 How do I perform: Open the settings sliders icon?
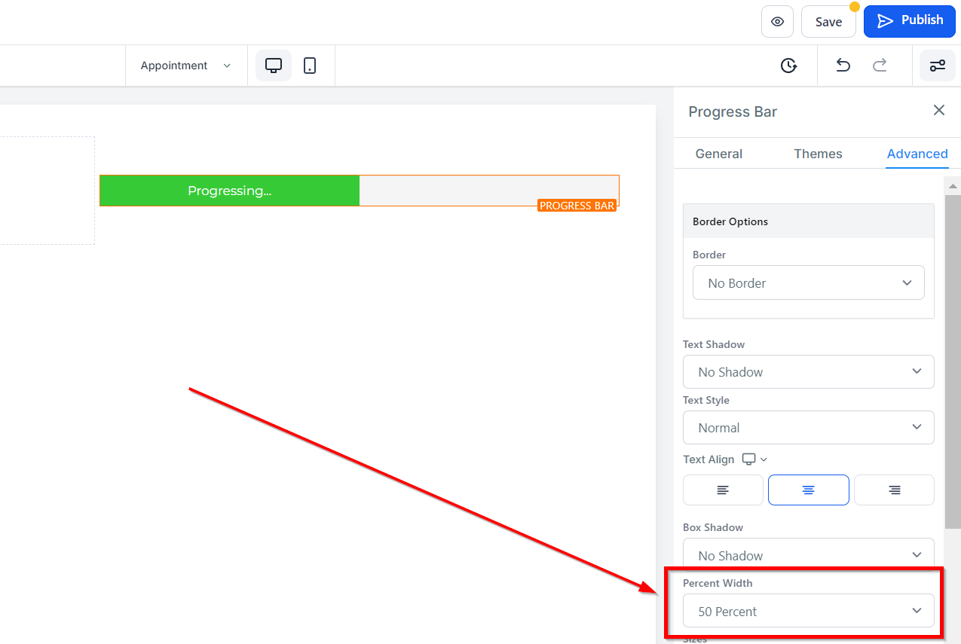(x=937, y=66)
